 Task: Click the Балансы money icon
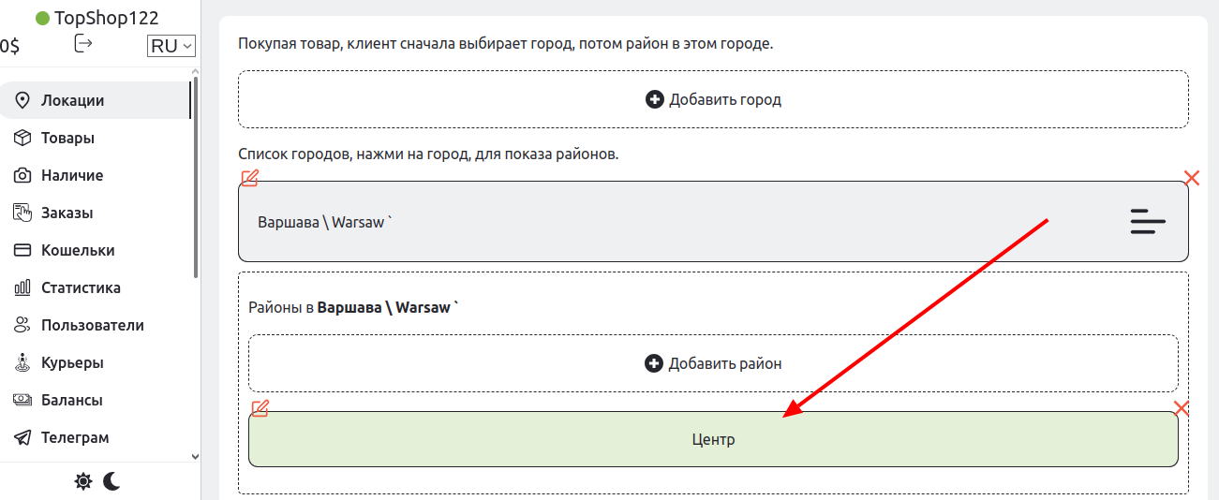pos(22,400)
